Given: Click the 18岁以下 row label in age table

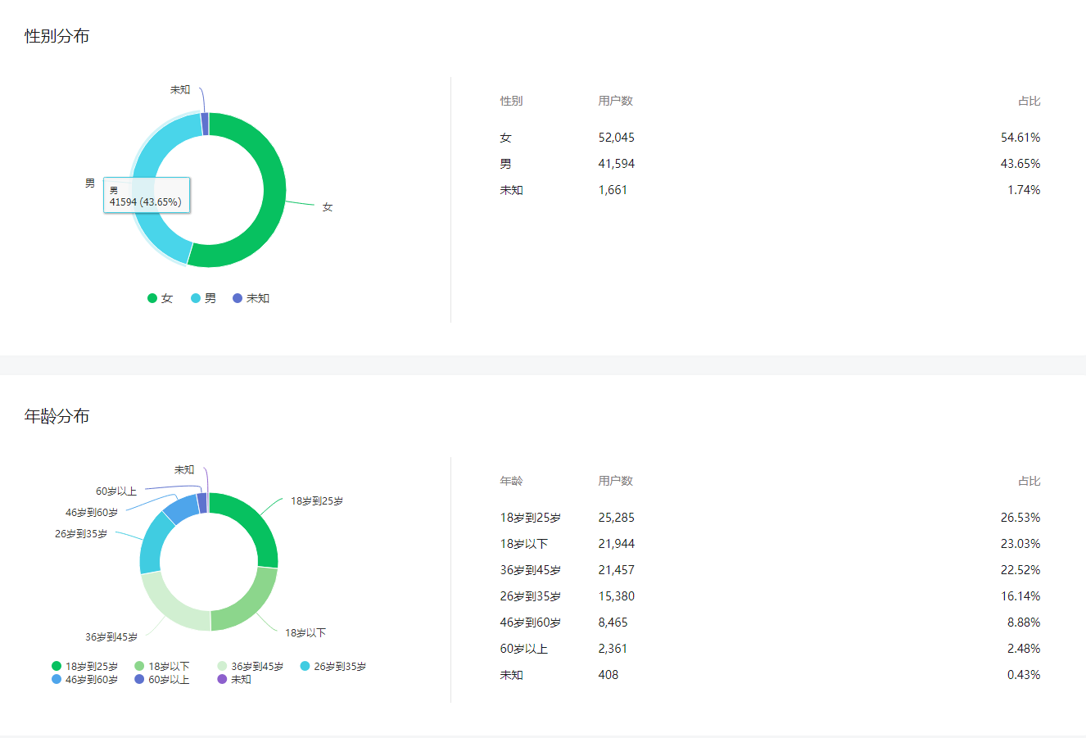Looking at the screenshot, I should [x=524, y=544].
